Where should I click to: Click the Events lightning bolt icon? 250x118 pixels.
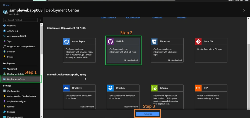4,57
